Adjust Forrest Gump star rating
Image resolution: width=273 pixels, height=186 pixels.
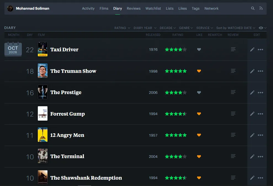coord(176,114)
